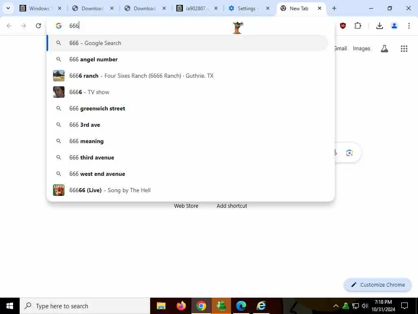Image resolution: width=418 pixels, height=314 pixels.
Task: Open the green people app in taskbar
Action: (221, 306)
